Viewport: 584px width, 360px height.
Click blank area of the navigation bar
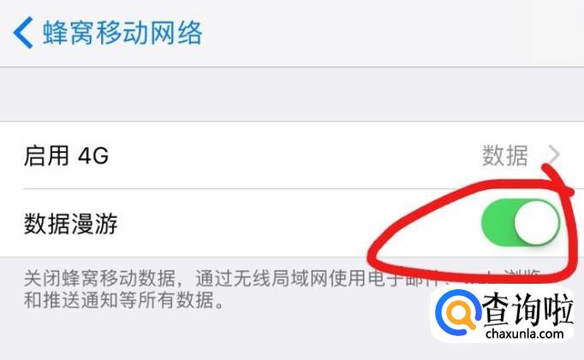point(391,33)
